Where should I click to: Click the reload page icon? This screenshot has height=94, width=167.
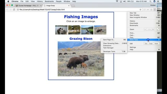14,10
